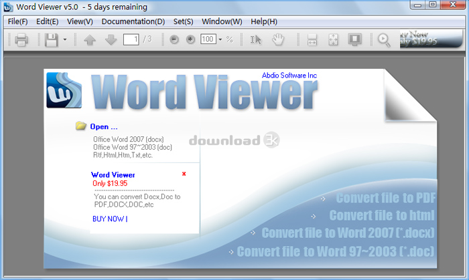Click the Abdio Software Inc link

coord(289,76)
